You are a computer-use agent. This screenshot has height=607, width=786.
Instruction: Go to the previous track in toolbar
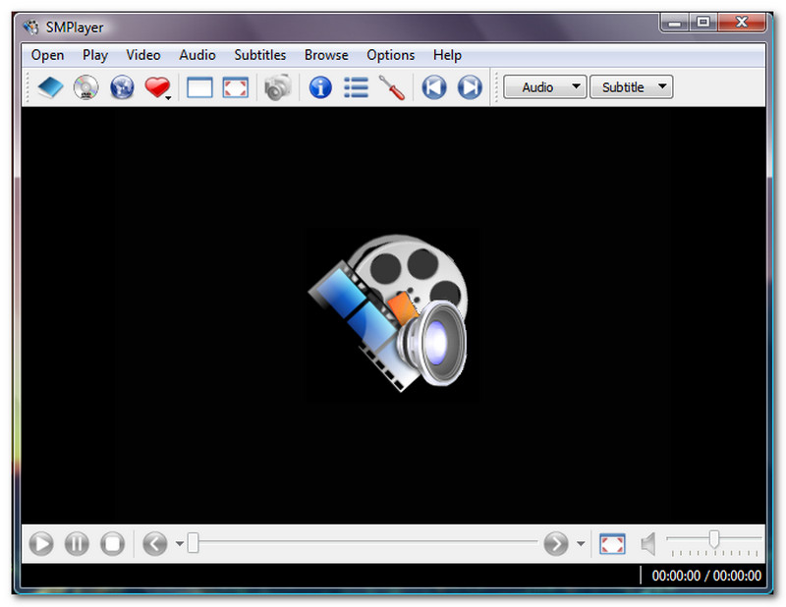(434, 87)
